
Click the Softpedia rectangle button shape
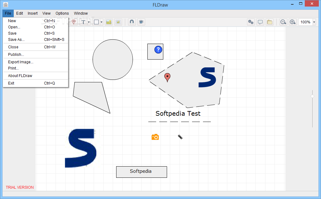[x=141, y=172]
